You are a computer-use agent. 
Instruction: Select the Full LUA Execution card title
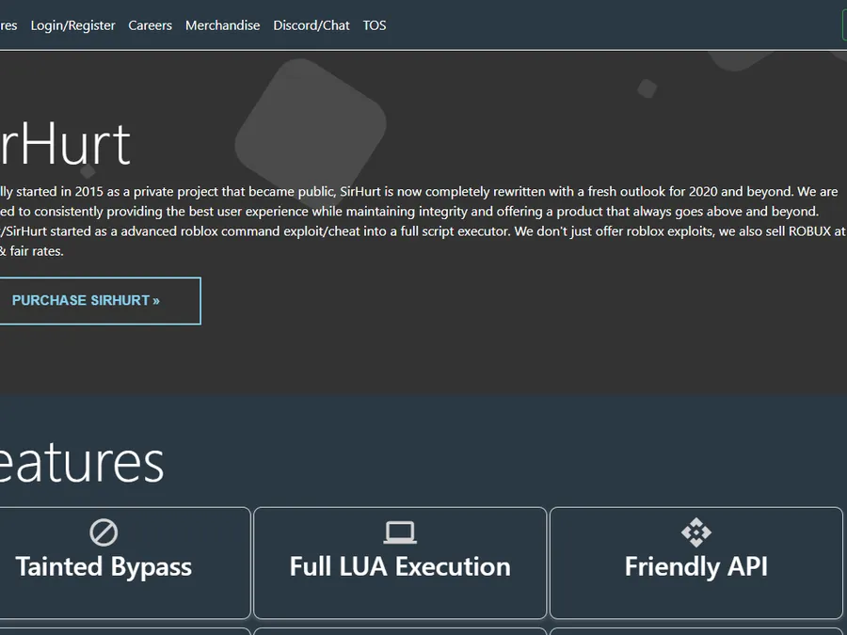click(400, 566)
